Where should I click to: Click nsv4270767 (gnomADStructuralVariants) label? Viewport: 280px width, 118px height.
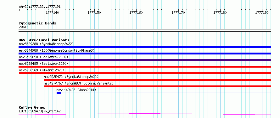[79, 83]
